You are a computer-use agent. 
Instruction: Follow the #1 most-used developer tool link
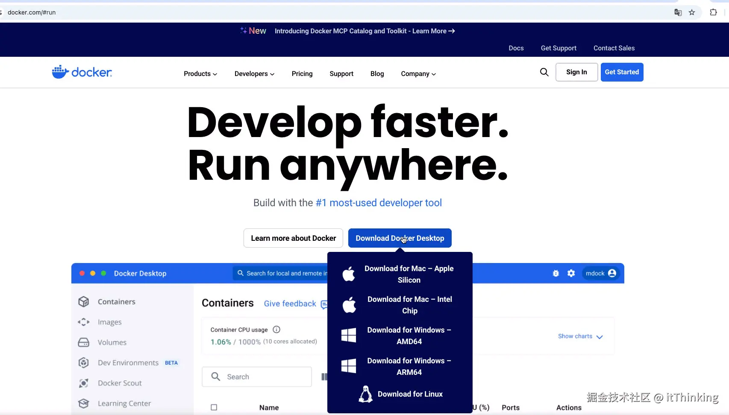click(x=379, y=203)
